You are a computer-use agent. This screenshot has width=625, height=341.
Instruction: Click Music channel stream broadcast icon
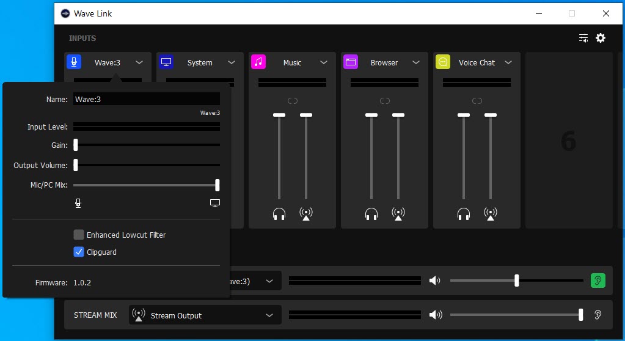click(x=306, y=214)
